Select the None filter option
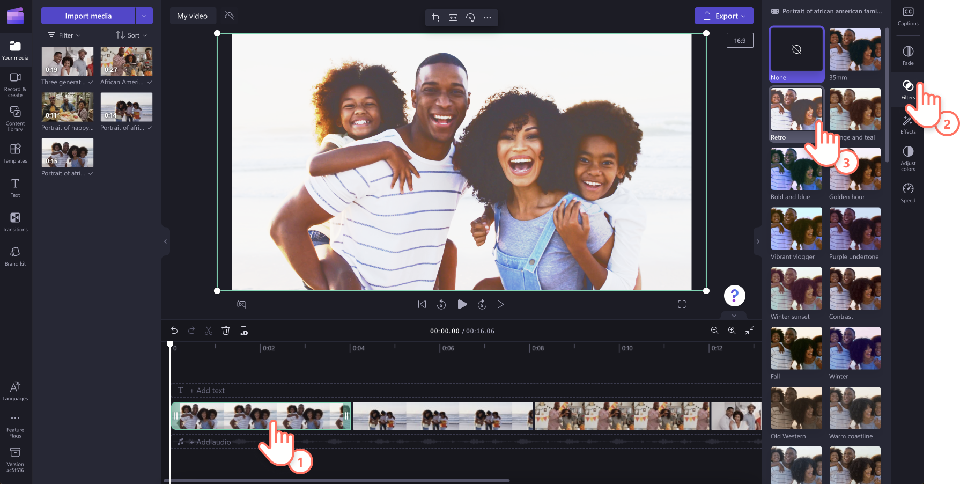Screen dimensions: 960x484 tap(796, 54)
